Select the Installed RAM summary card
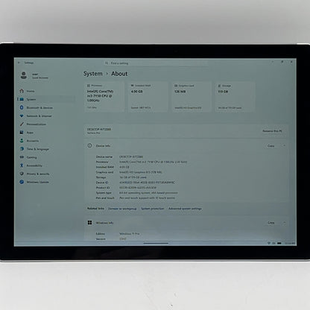The width and height of the screenshot is (310, 310). click(148, 97)
